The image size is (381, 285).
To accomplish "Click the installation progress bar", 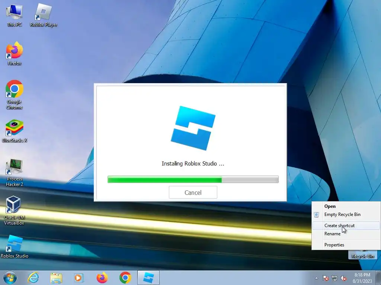I will click(193, 179).
